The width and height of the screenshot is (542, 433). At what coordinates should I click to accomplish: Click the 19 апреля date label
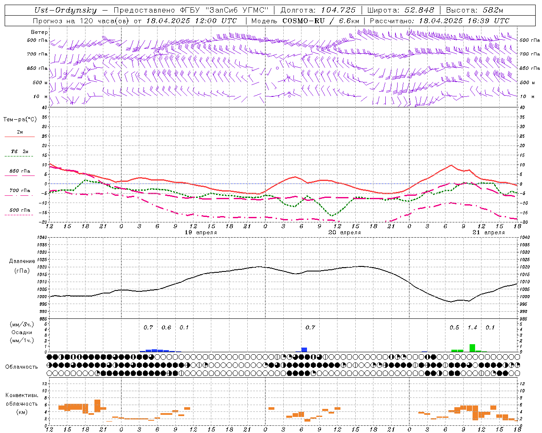pos(201,233)
